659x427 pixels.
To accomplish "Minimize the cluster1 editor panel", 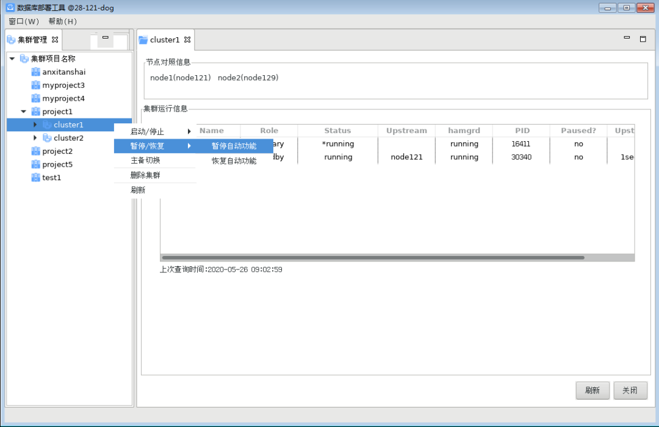I will [627, 38].
